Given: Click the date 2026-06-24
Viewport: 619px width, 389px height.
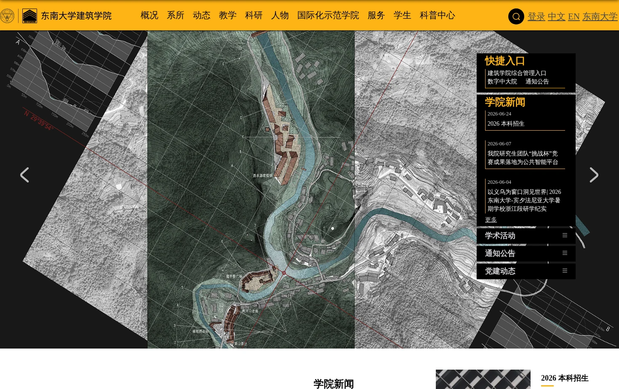Looking at the screenshot, I should 499,114.
